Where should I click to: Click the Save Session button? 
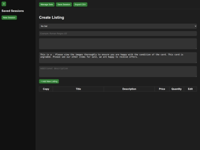point(64,4)
